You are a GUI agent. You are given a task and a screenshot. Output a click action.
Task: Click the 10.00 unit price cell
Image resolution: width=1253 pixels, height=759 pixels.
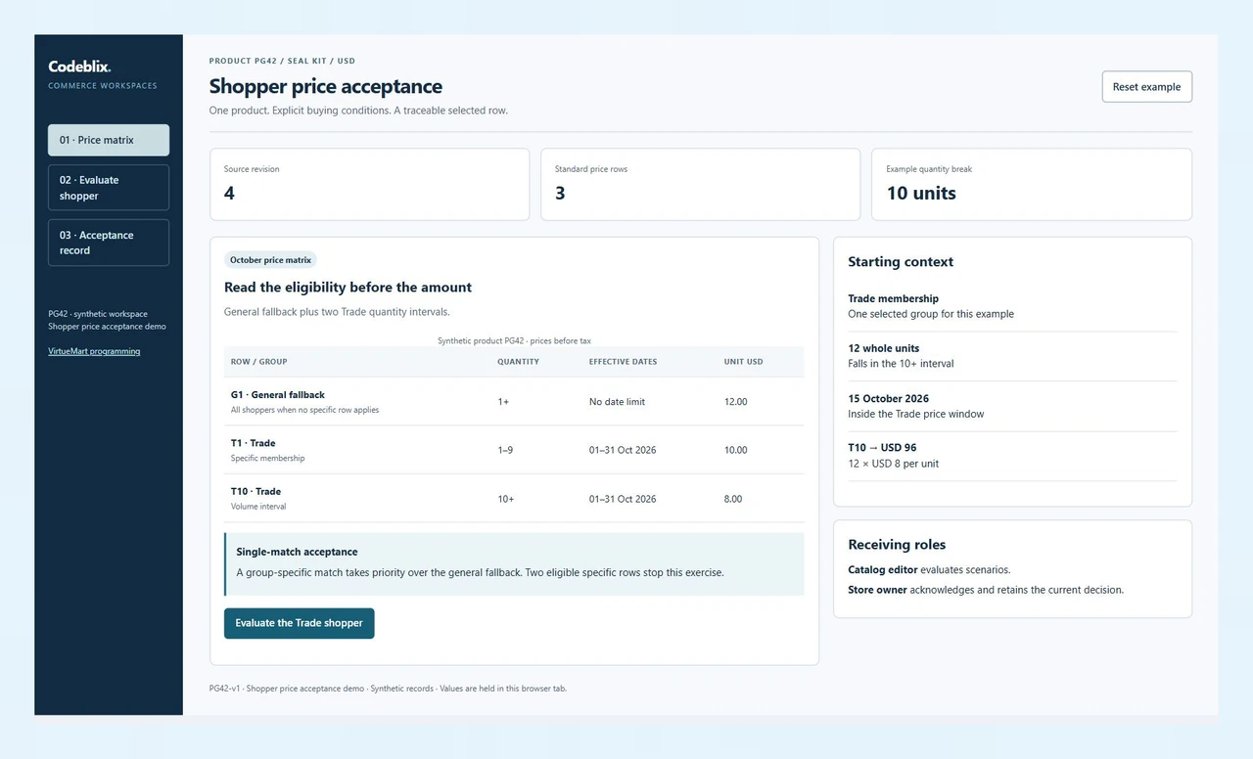click(735, 450)
